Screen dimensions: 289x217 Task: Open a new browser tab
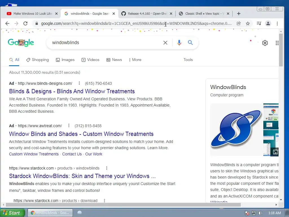tap(239, 14)
